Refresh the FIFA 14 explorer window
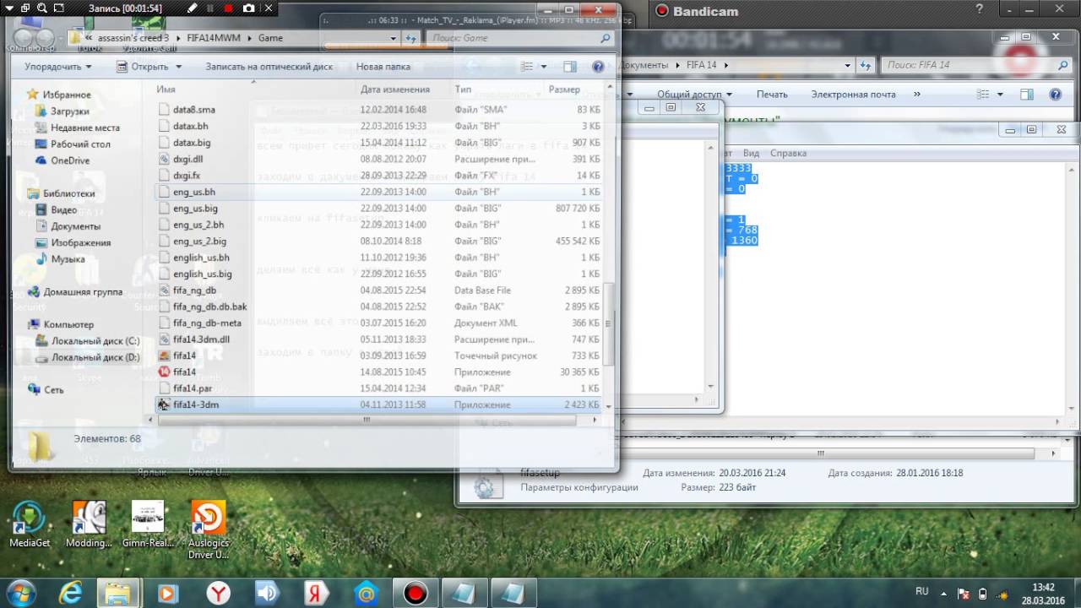The width and height of the screenshot is (1081, 608). pyautogui.click(x=866, y=65)
